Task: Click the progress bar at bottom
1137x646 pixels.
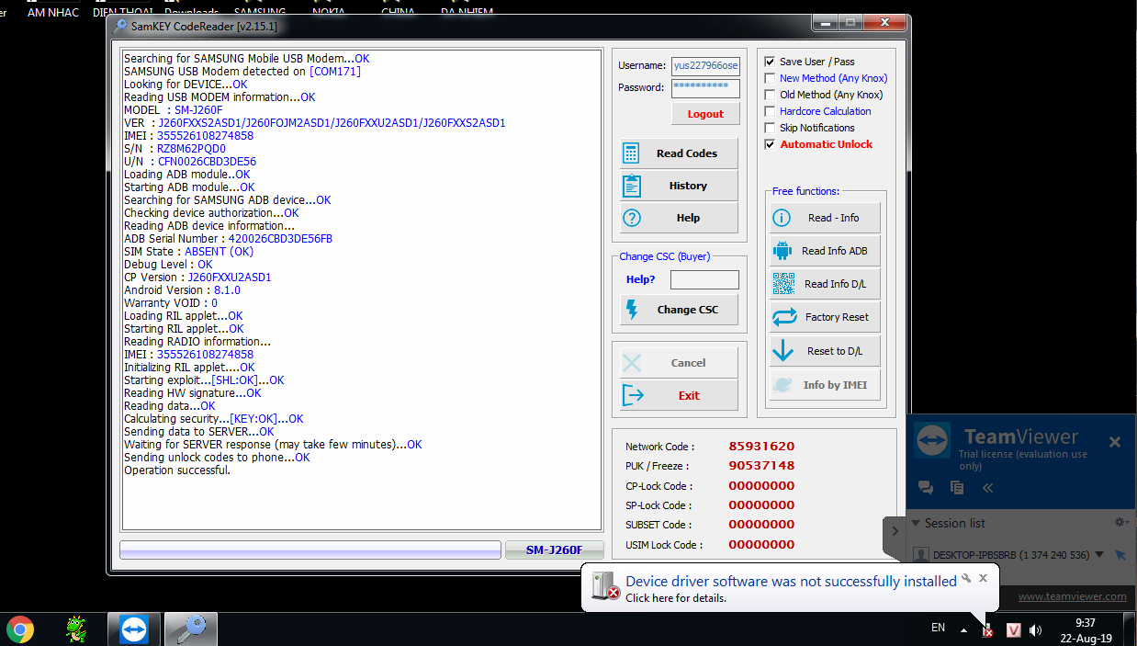Action: (x=310, y=550)
